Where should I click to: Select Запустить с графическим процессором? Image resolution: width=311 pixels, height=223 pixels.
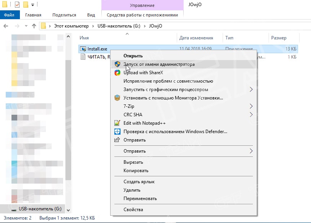[184, 90]
